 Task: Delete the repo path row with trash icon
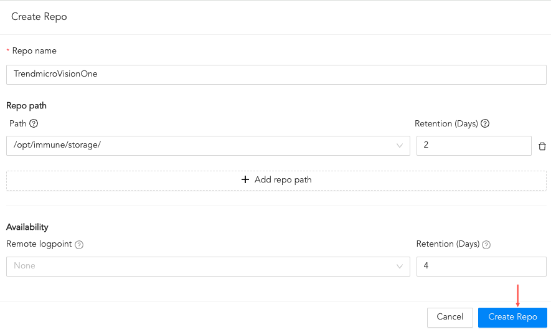(x=542, y=146)
